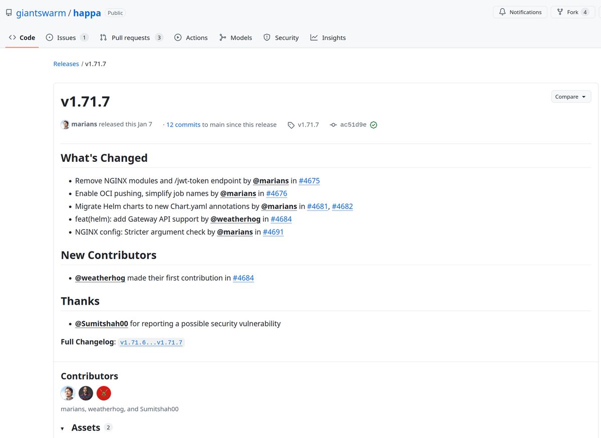Click the Code tab angle-brackets icon
The image size is (601, 438).
(x=13, y=38)
